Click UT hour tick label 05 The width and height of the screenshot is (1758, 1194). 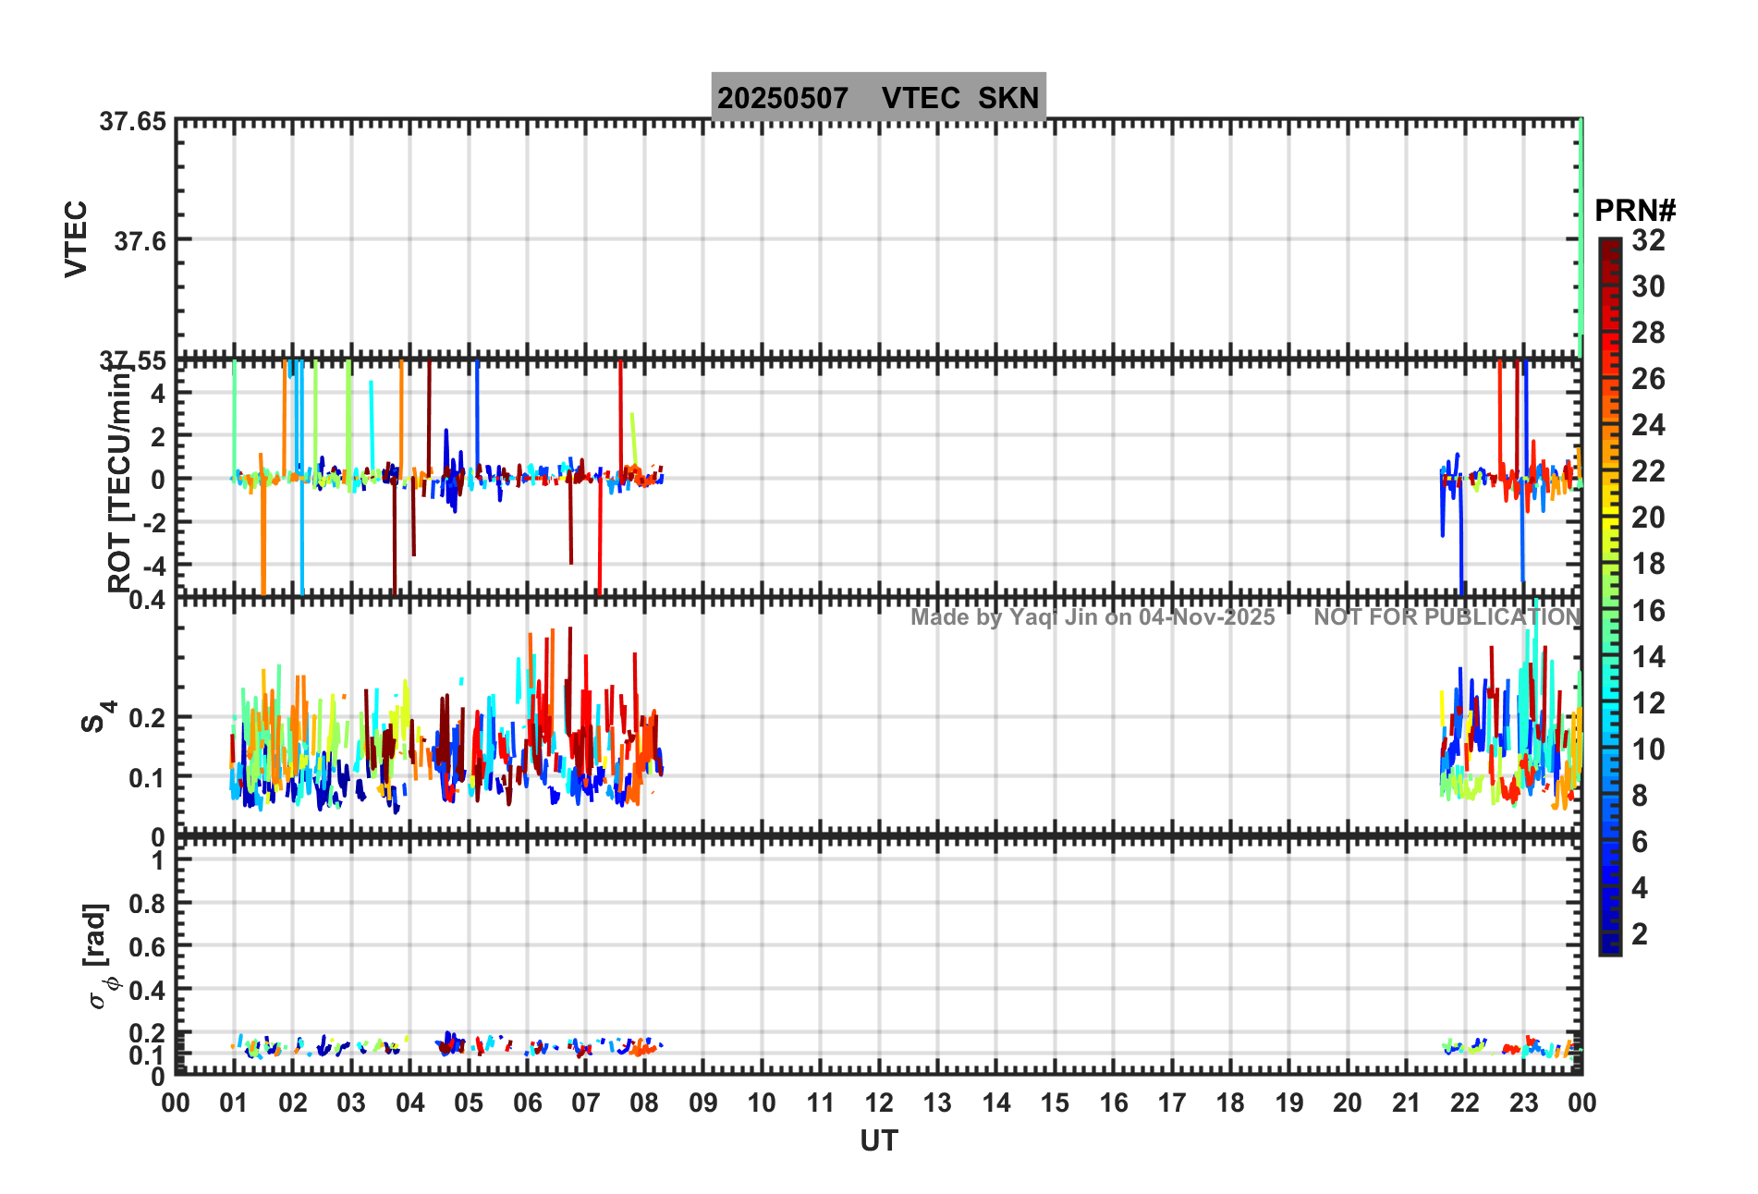tap(469, 1103)
